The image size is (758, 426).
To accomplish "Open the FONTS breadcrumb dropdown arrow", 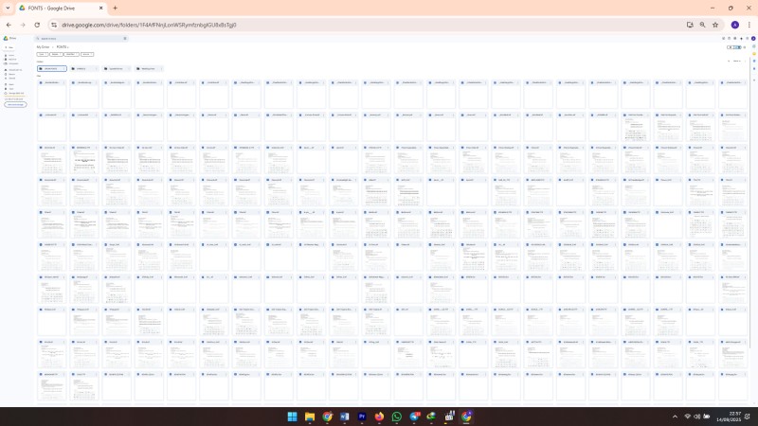I will point(67,47).
